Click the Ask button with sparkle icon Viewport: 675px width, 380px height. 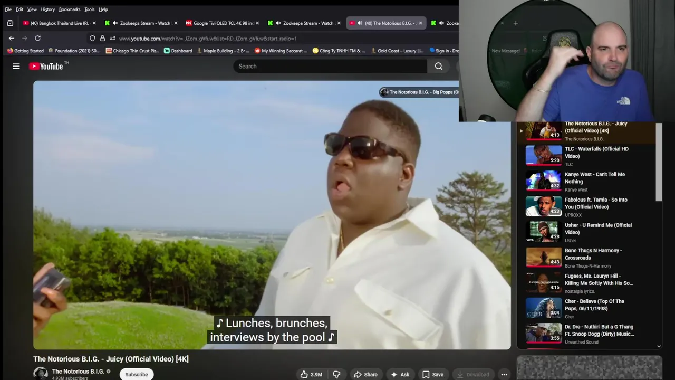click(x=400, y=374)
